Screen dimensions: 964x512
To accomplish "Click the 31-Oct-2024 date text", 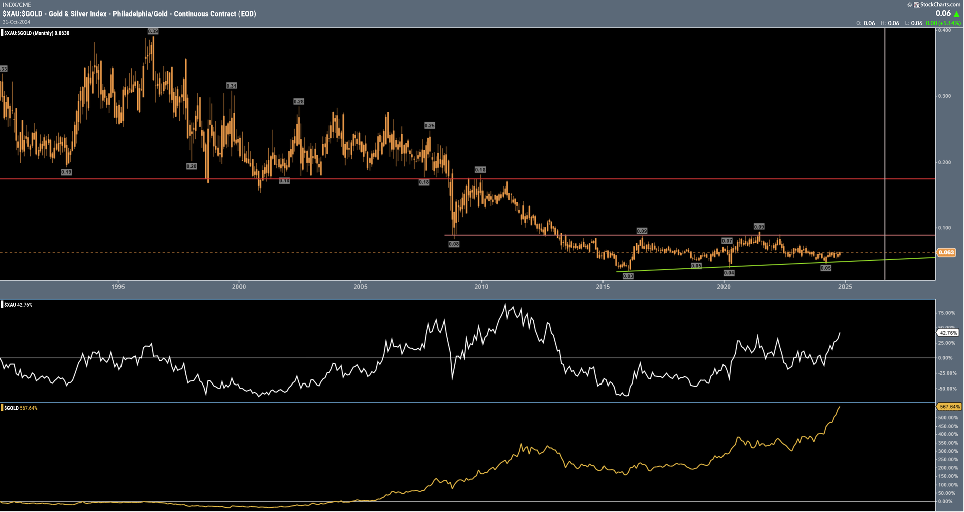I will (16, 22).
